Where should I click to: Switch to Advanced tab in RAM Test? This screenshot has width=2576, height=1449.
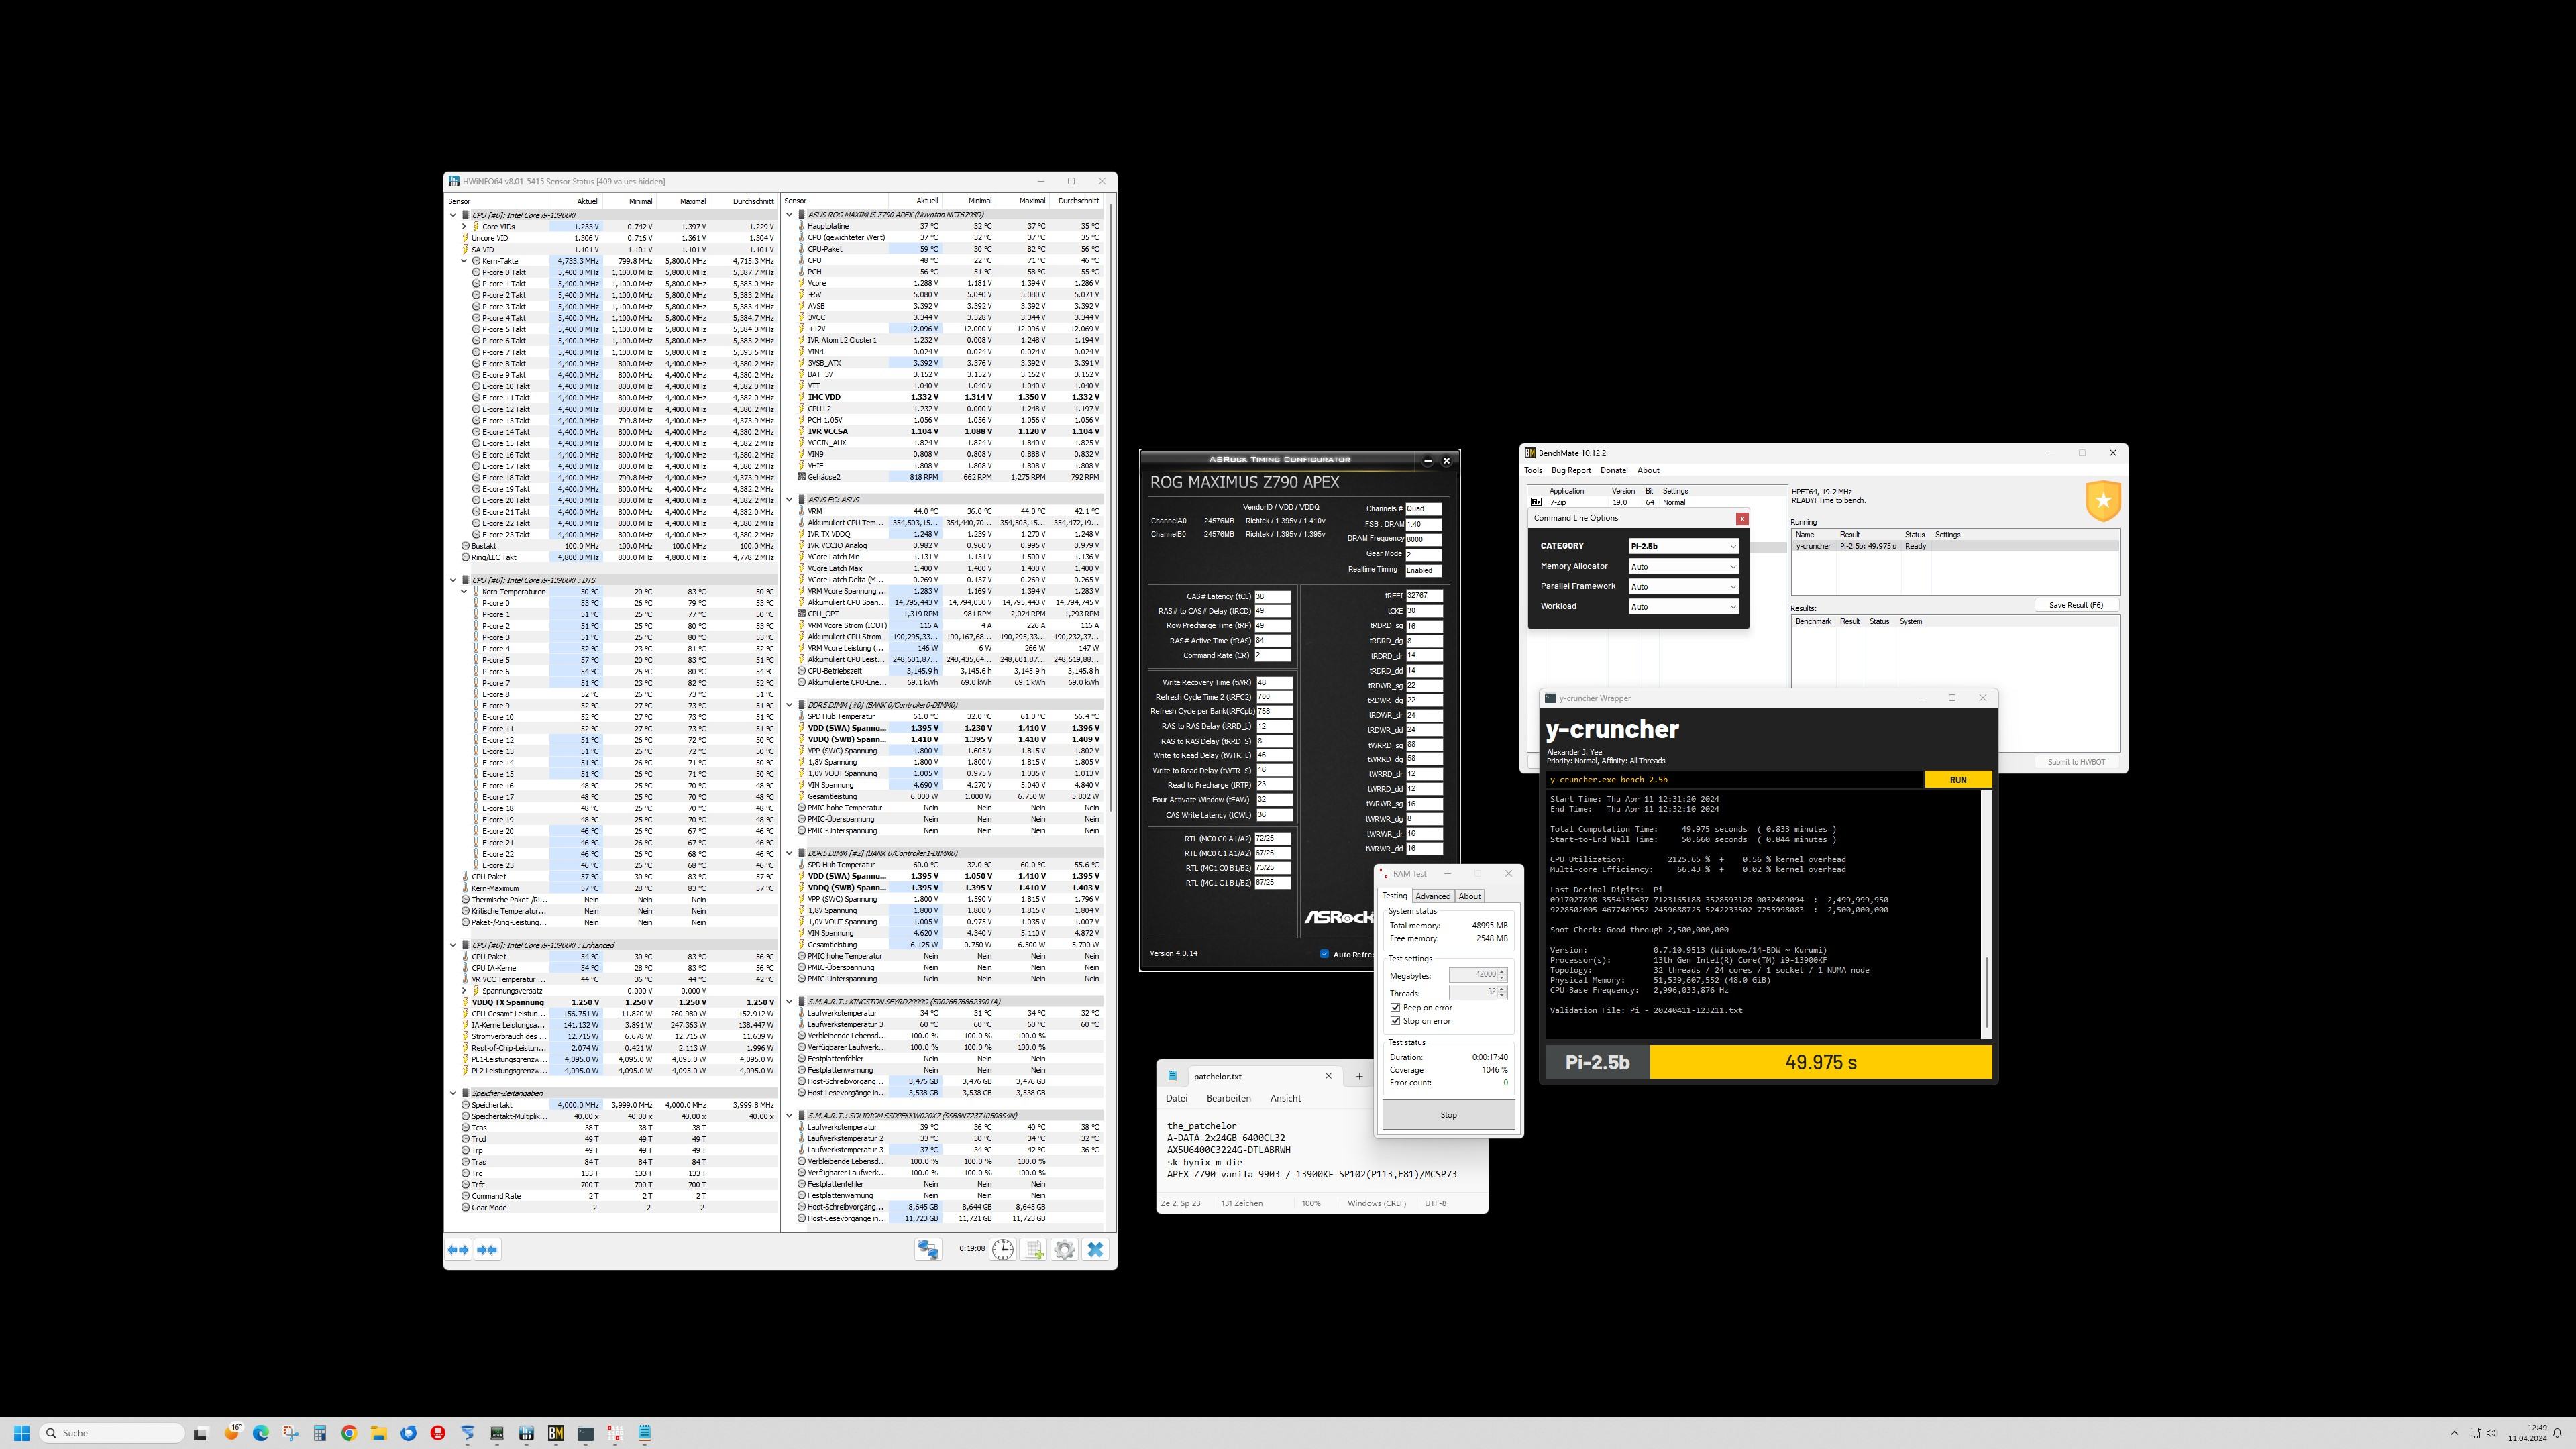pos(1432,896)
